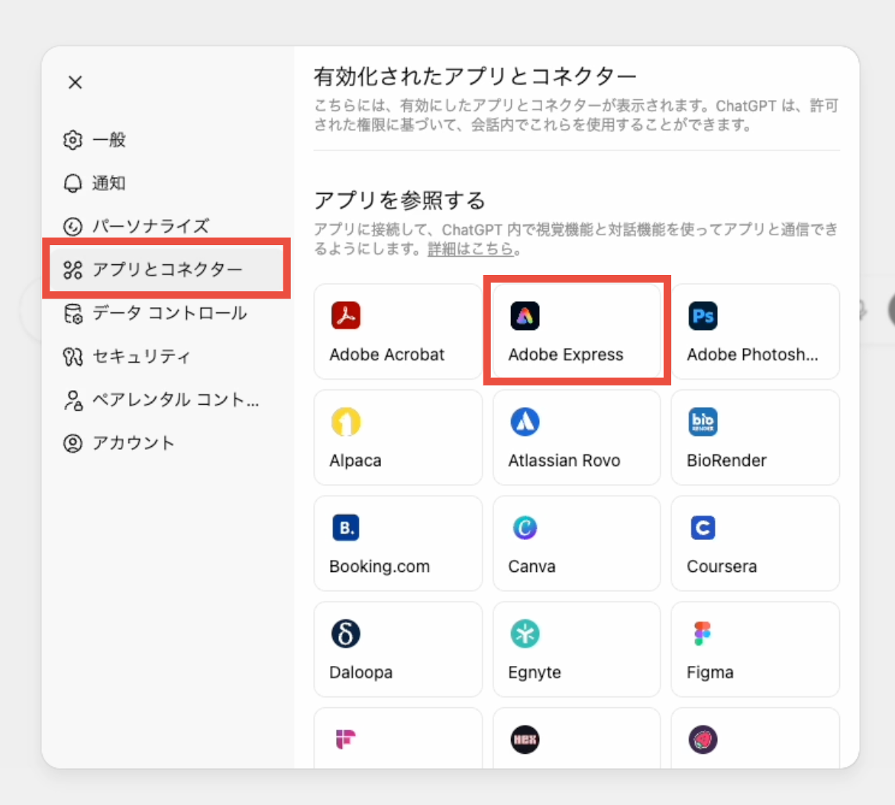The image size is (895, 805).
Task: Close the settings dialog with X
Action: 75,82
